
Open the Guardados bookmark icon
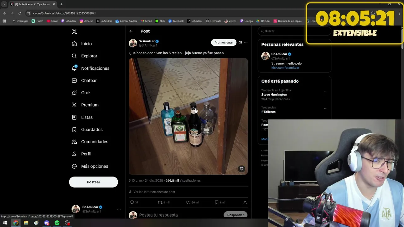(74, 129)
